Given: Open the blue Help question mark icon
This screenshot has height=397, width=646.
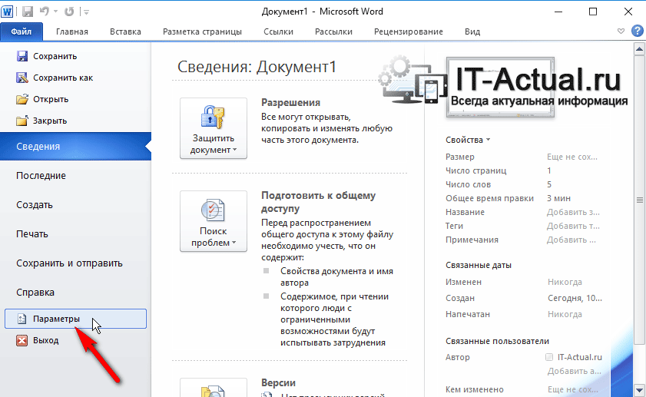Looking at the screenshot, I should [637, 31].
